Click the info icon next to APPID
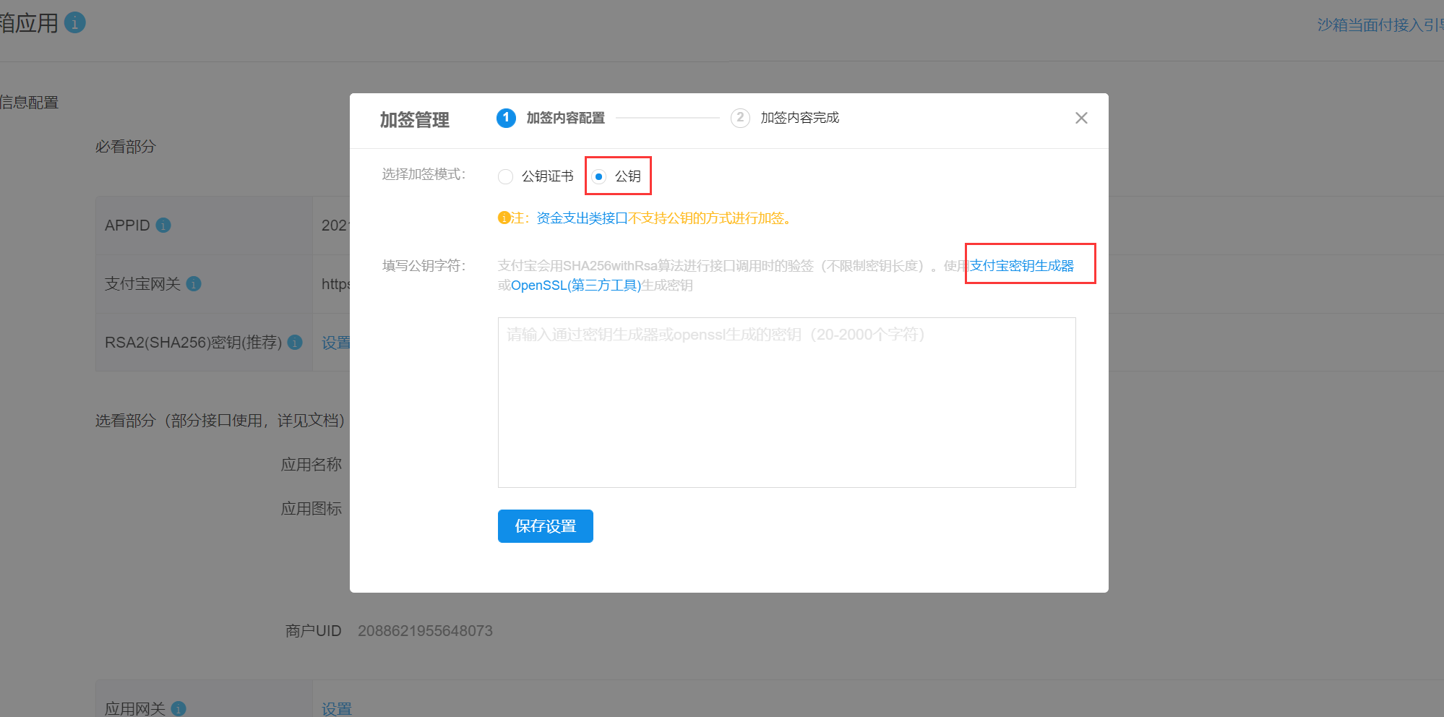Image resolution: width=1444 pixels, height=717 pixels. (x=163, y=226)
